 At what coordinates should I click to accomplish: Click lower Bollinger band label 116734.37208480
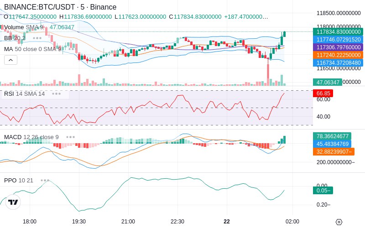[339, 62]
